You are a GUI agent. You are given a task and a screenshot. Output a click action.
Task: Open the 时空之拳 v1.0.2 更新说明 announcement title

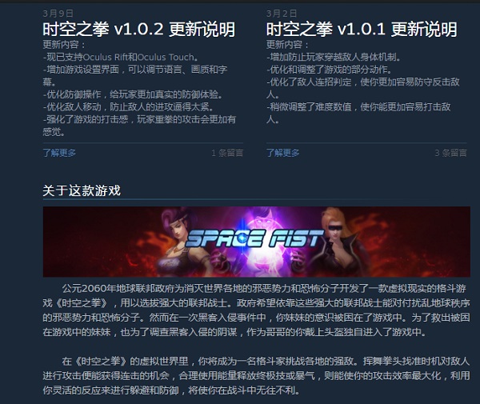pos(139,30)
